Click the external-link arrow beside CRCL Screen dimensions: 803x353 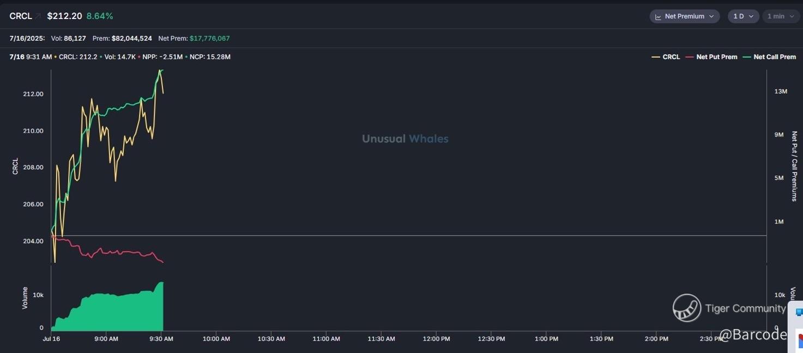pos(38,16)
